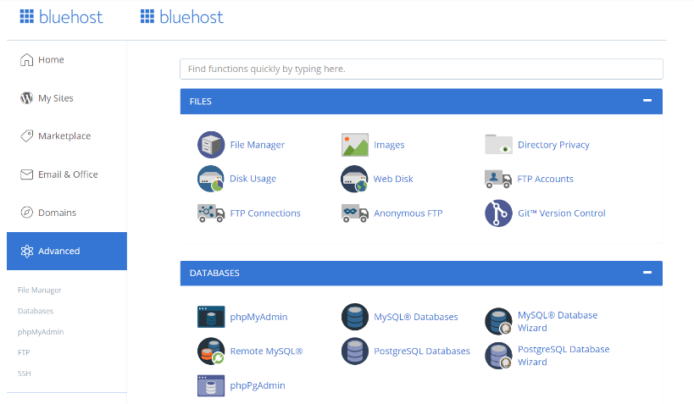Select the Advanced menu item
The height and width of the screenshot is (404, 694).
click(x=67, y=251)
